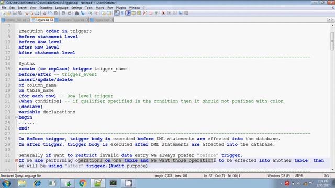Click the New file toolbar icon
This screenshot has width=335, height=188.
(4, 13)
